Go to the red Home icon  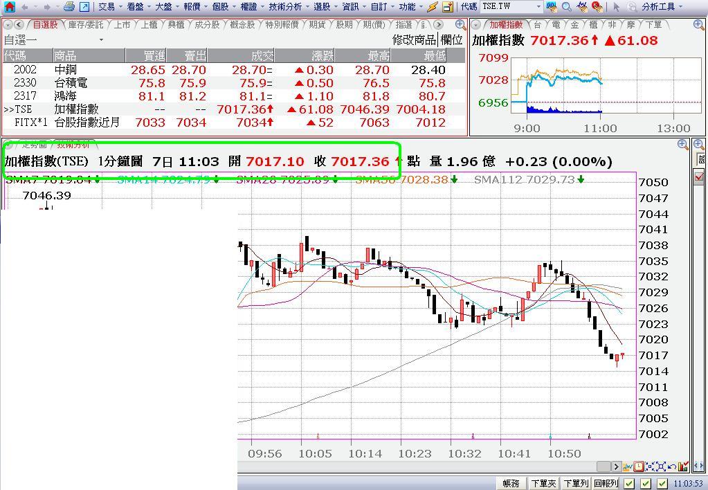(9, 7)
